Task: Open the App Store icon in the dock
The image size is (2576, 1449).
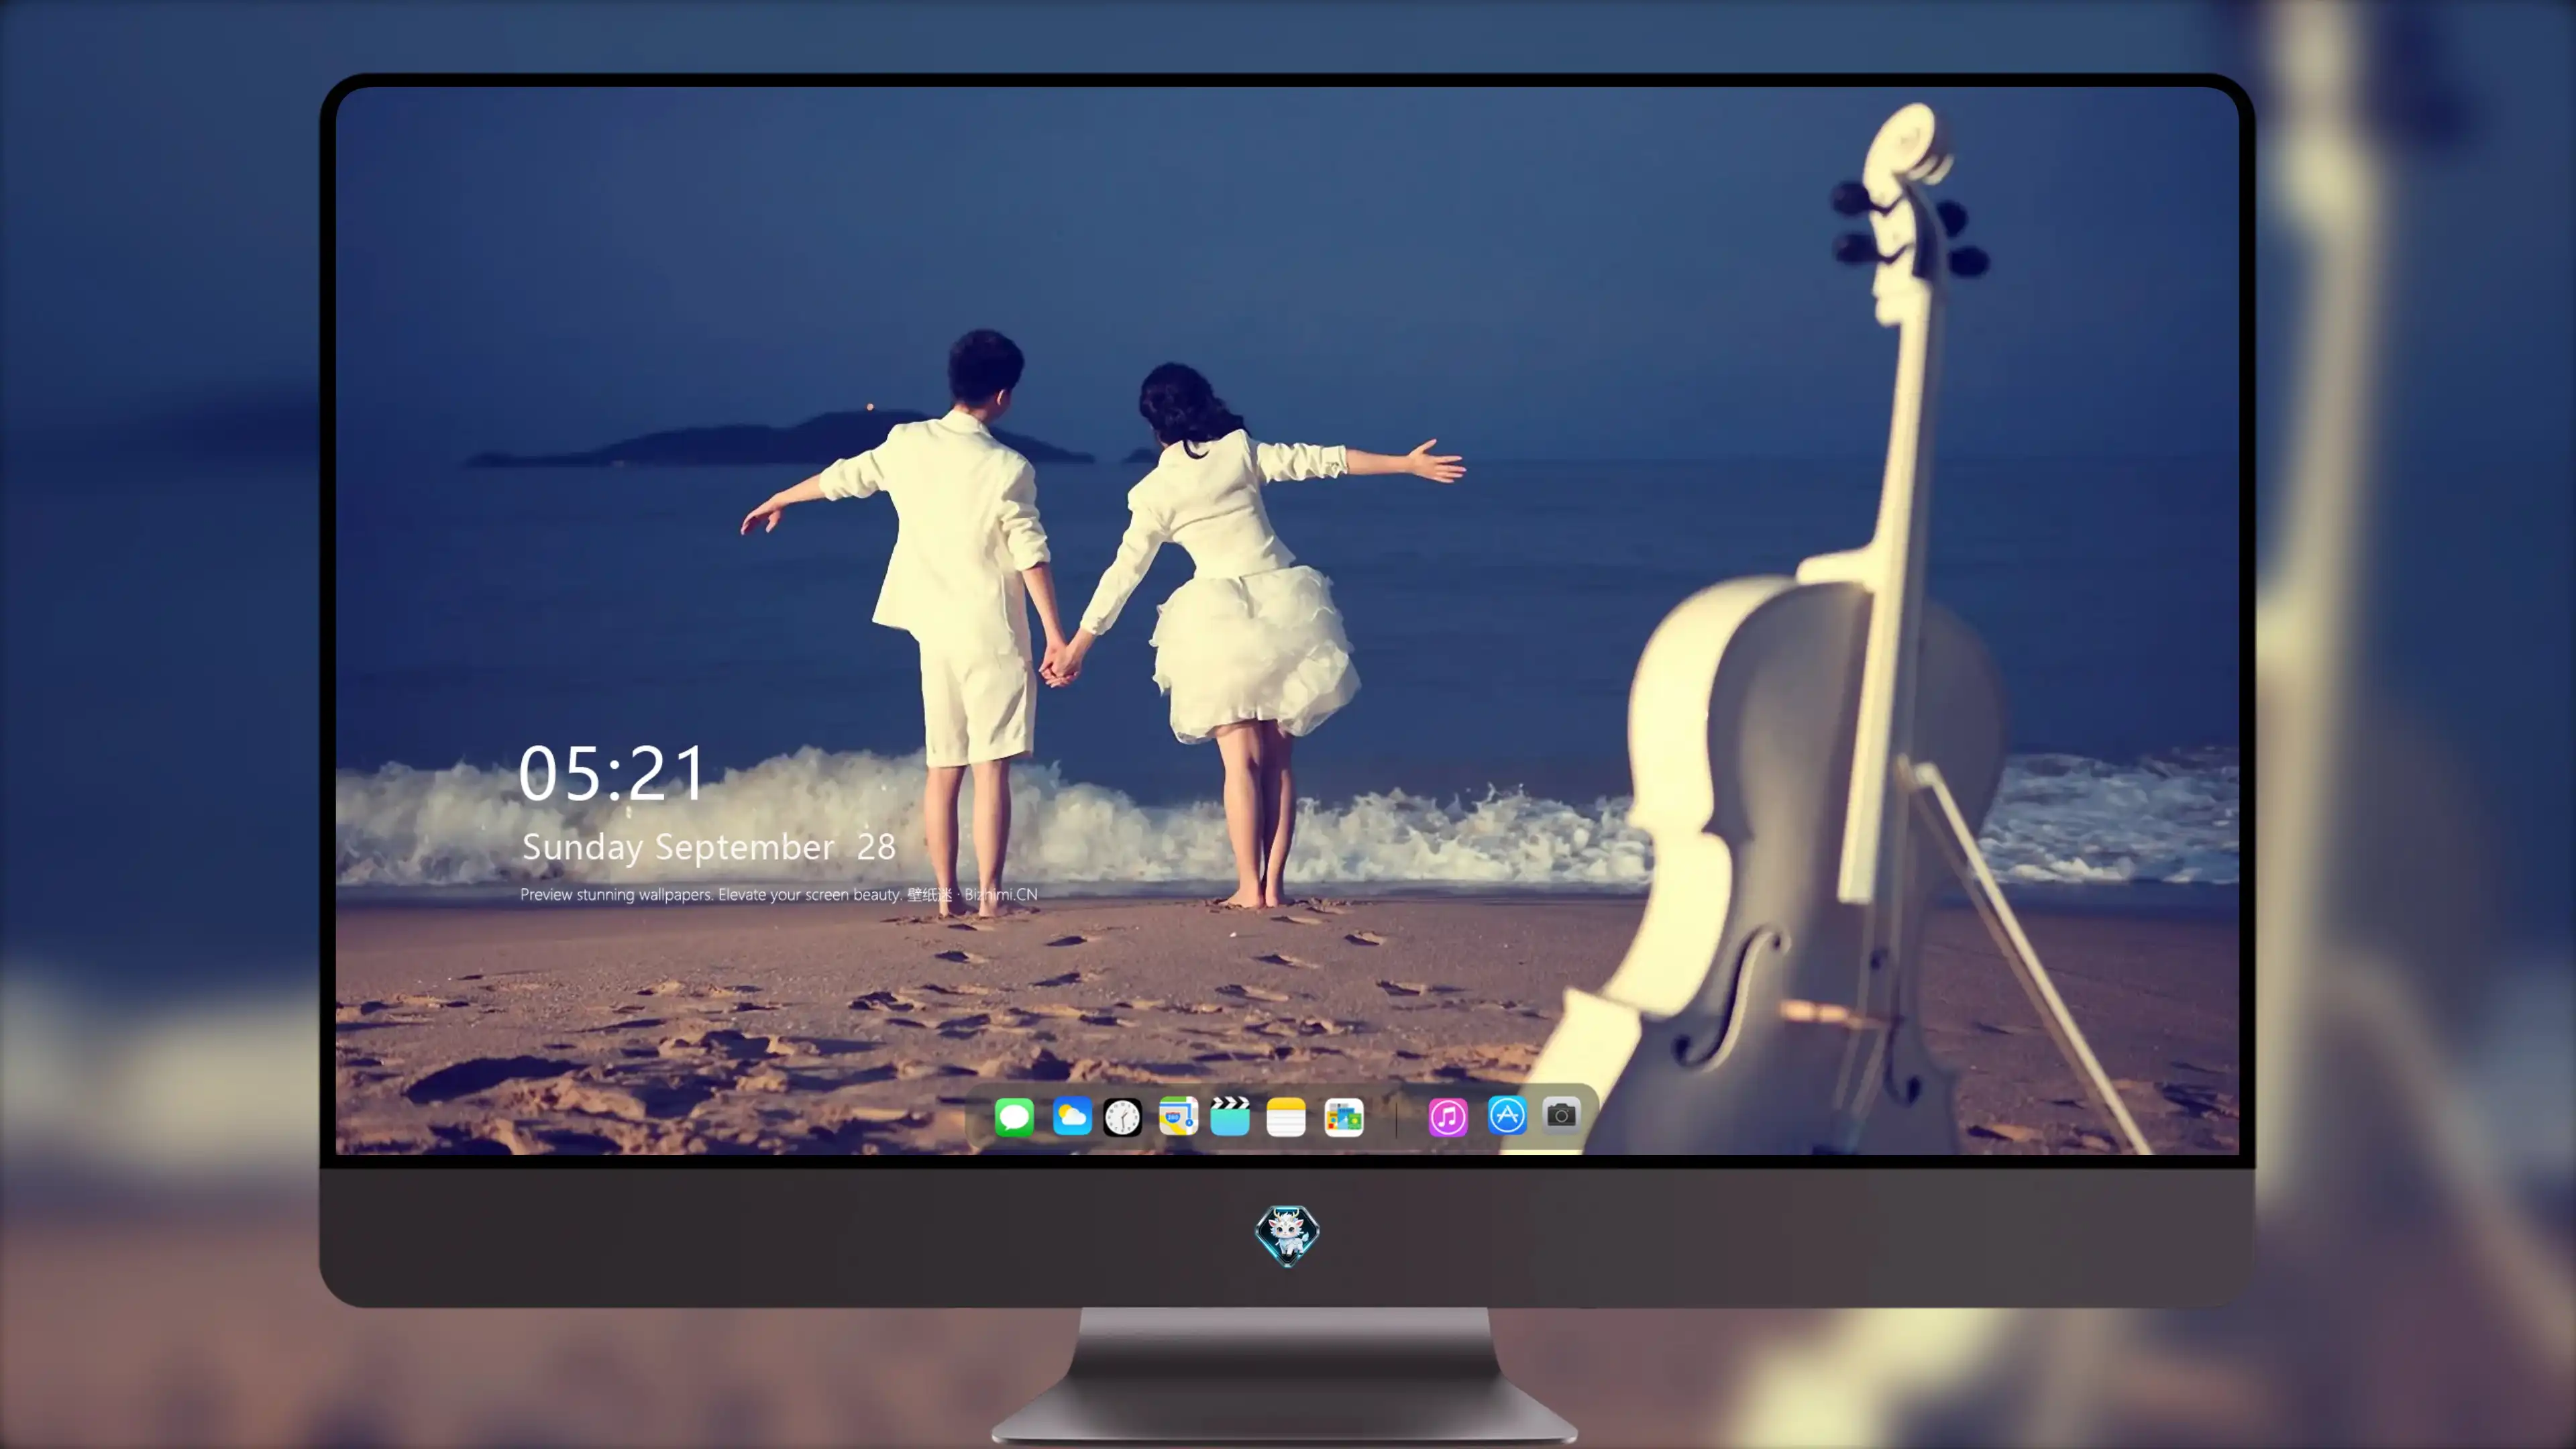Action: pyautogui.click(x=1507, y=1115)
